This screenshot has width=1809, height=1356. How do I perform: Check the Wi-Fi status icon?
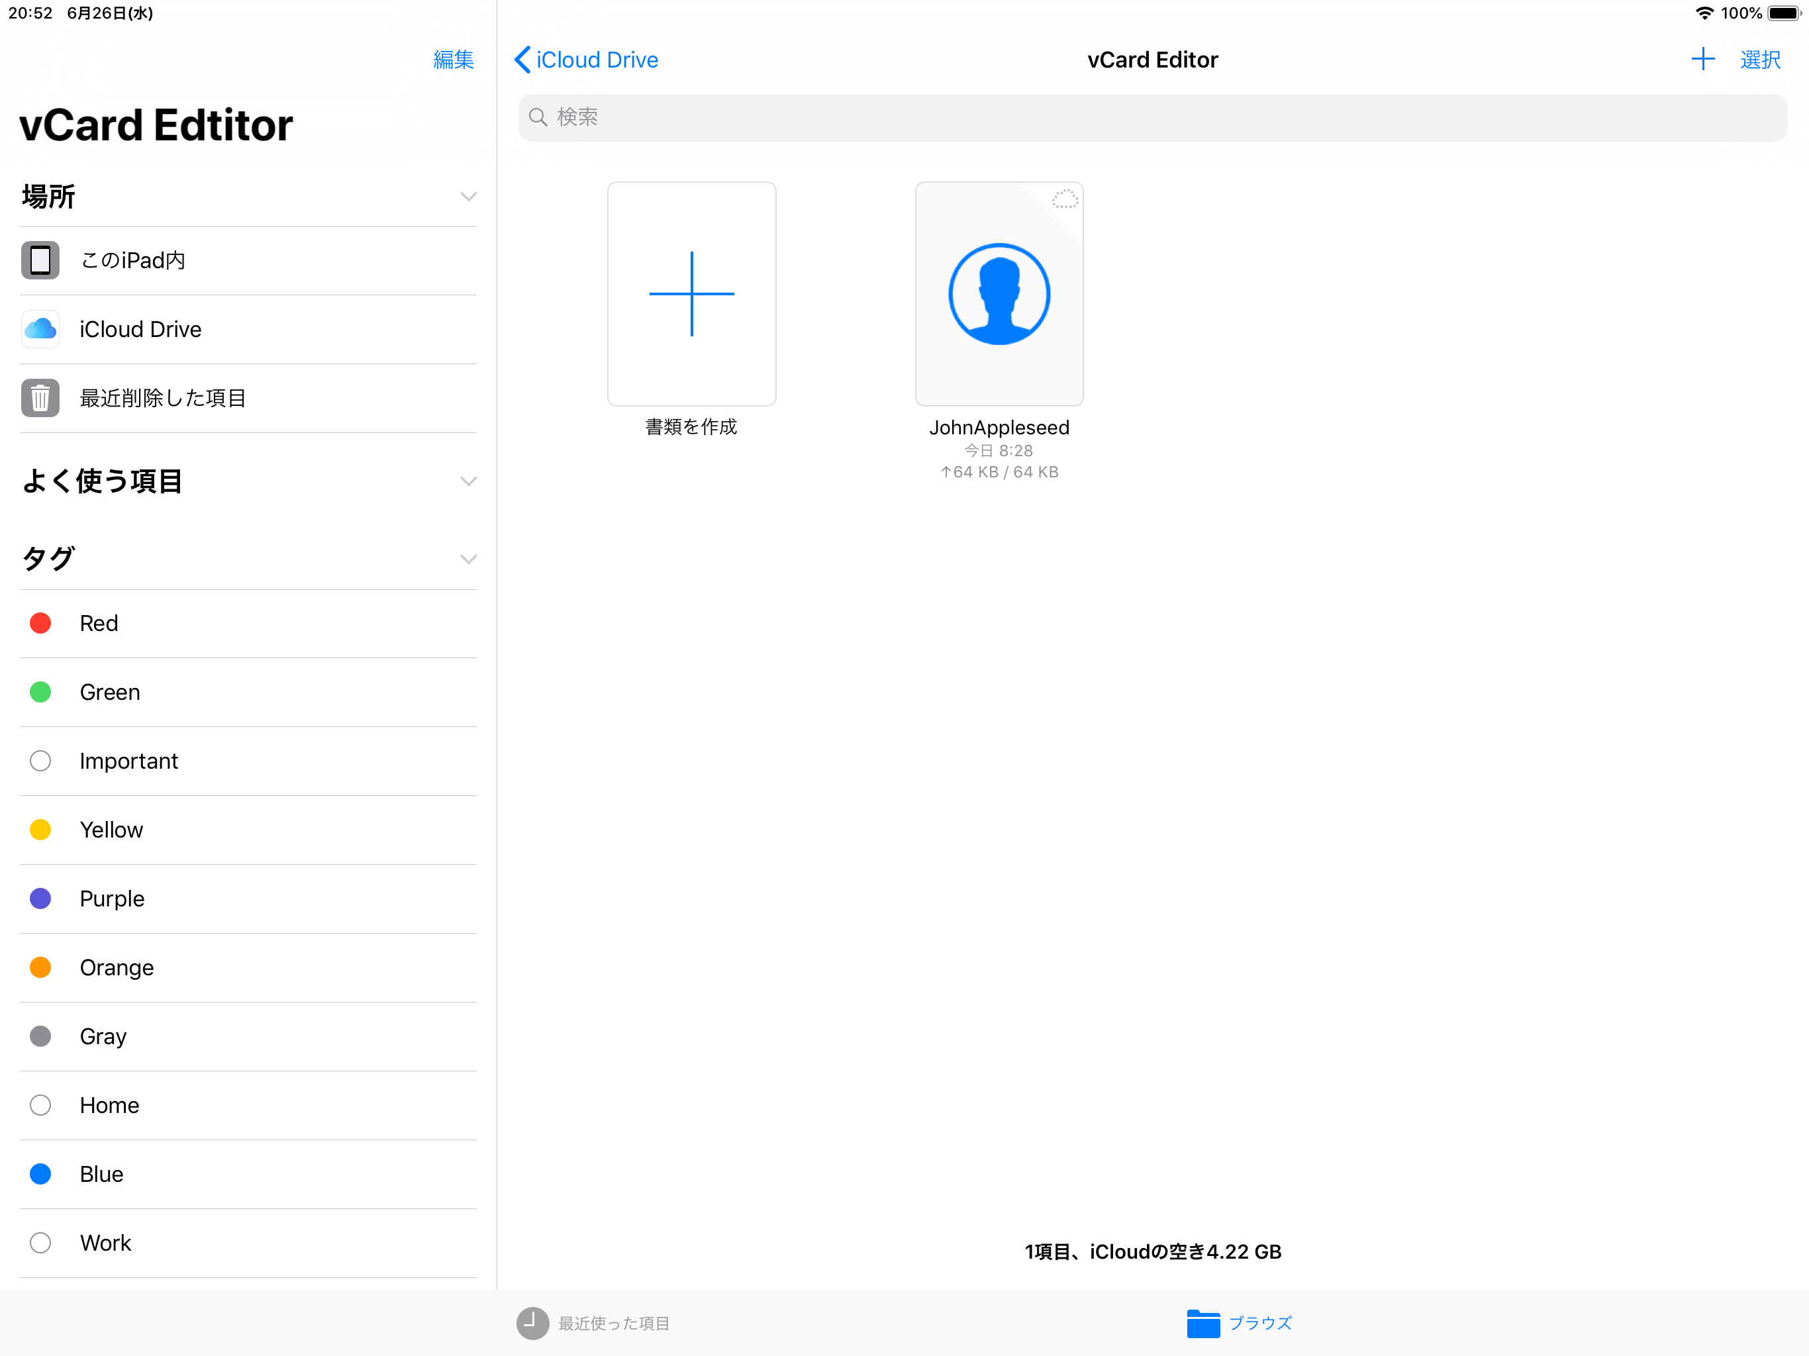pyautogui.click(x=1704, y=13)
